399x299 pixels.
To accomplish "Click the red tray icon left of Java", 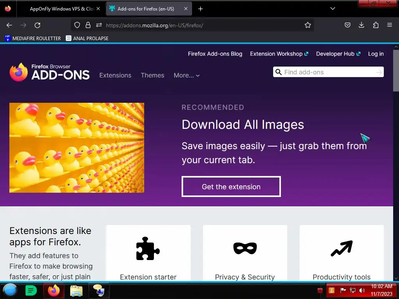I will pos(320,290).
